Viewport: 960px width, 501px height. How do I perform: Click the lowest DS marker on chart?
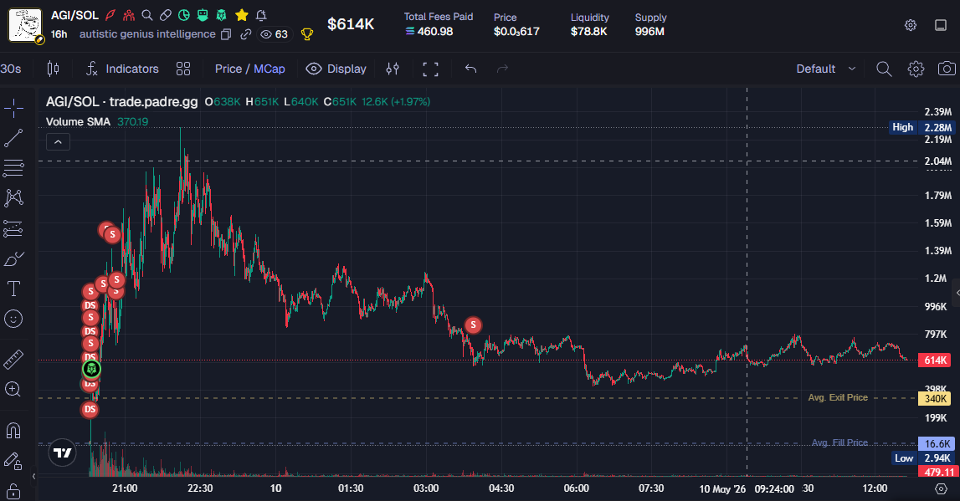[90, 409]
